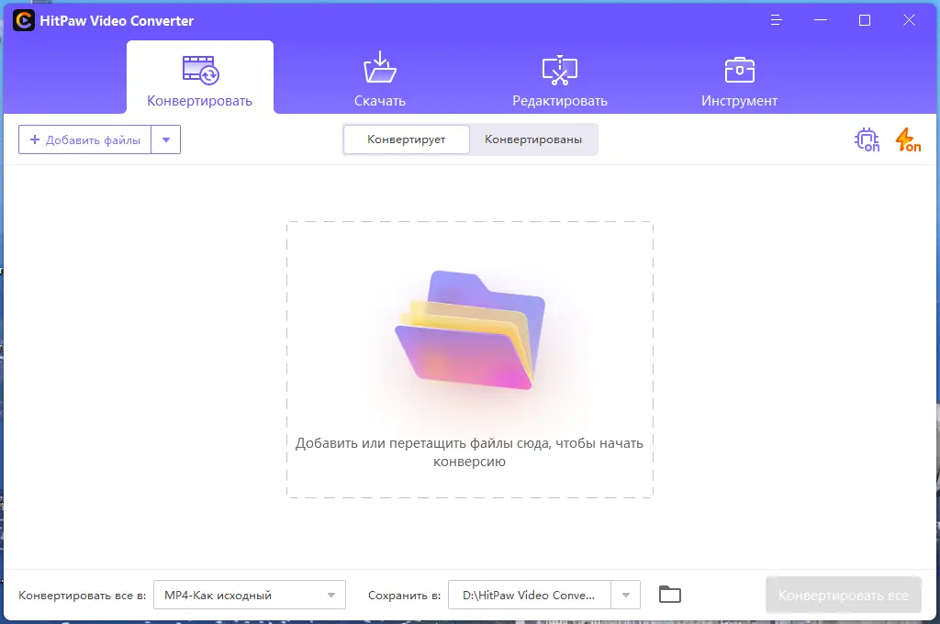The image size is (940, 624).
Task: Disable the lightning lossless conversion toggle
Action: (x=905, y=139)
